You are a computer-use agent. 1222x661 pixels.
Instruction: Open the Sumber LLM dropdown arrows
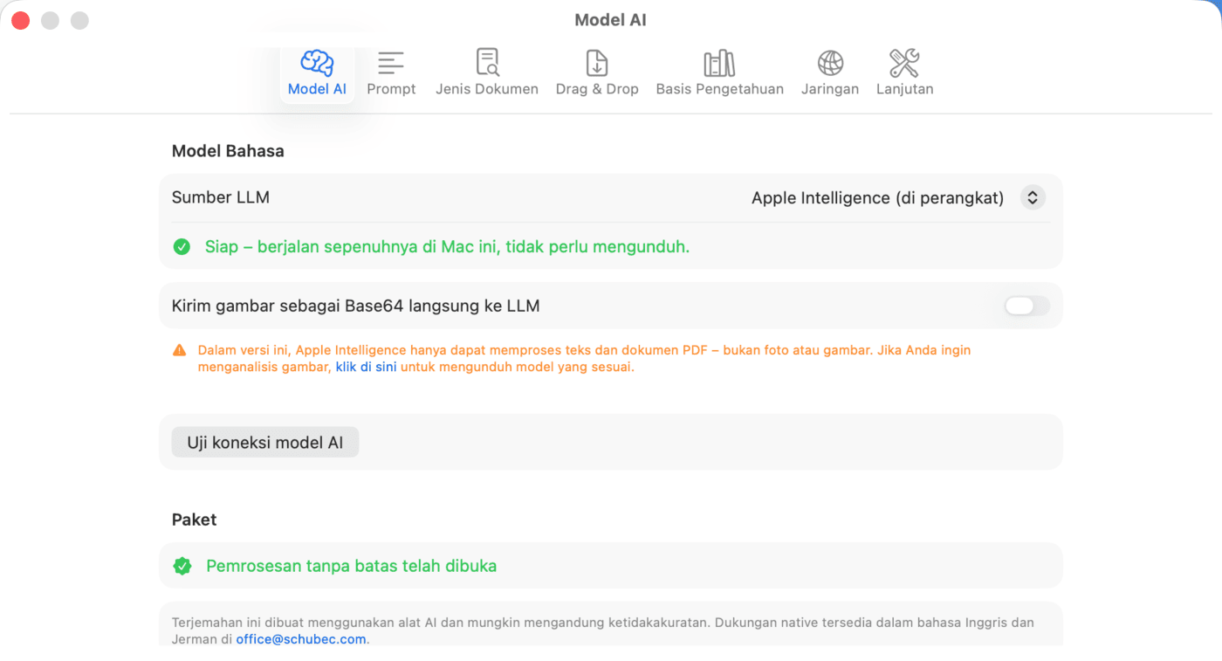point(1033,197)
